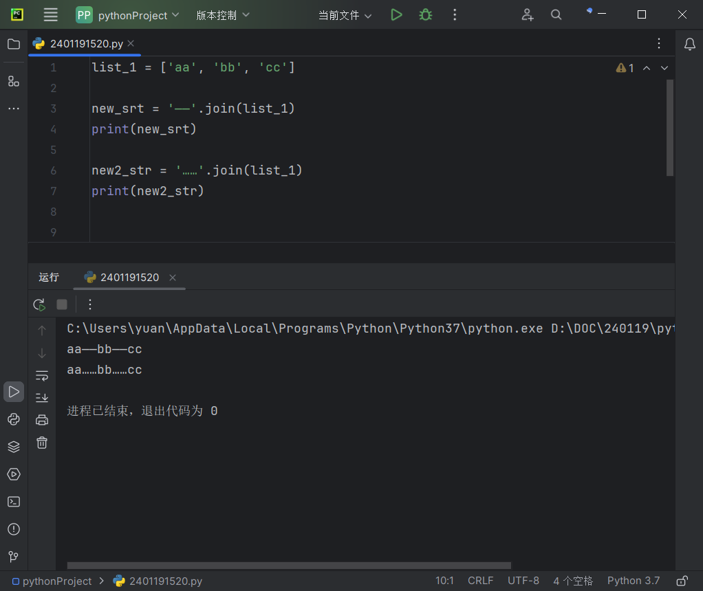Image resolution: width=703 pixels, height=591 pixels.
Task: Change the CRLF line separator
Action: [x=481, y=581]
